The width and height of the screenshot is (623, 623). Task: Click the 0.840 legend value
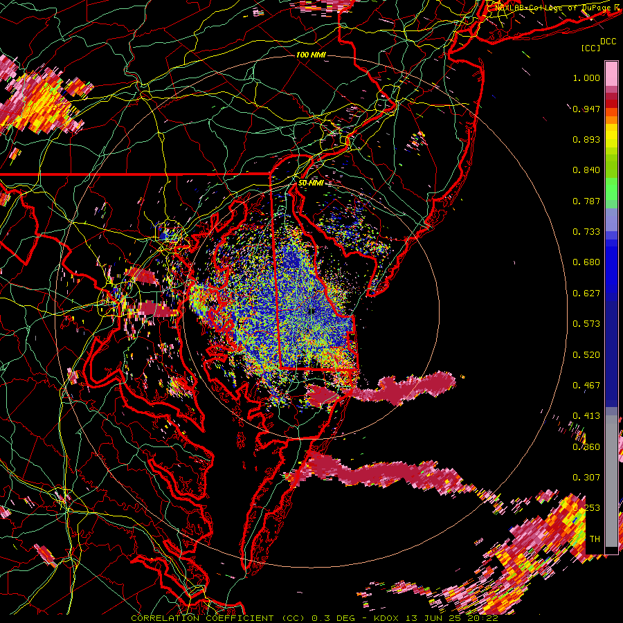(586, 170)
